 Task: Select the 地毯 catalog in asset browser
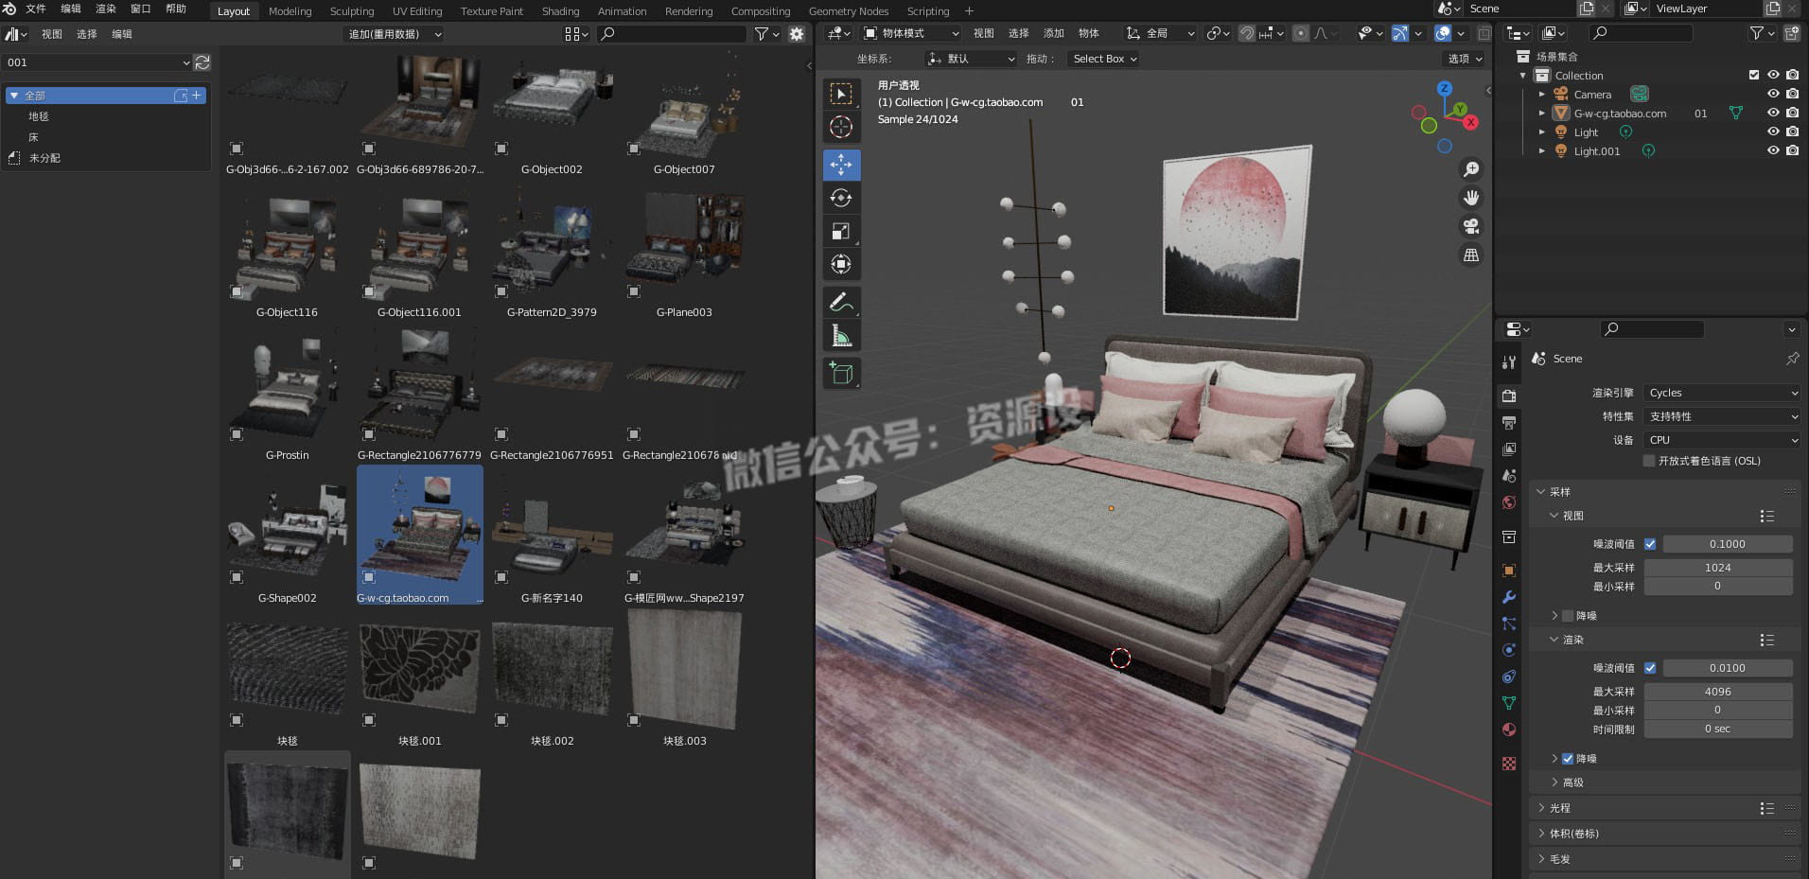(38, 116)
